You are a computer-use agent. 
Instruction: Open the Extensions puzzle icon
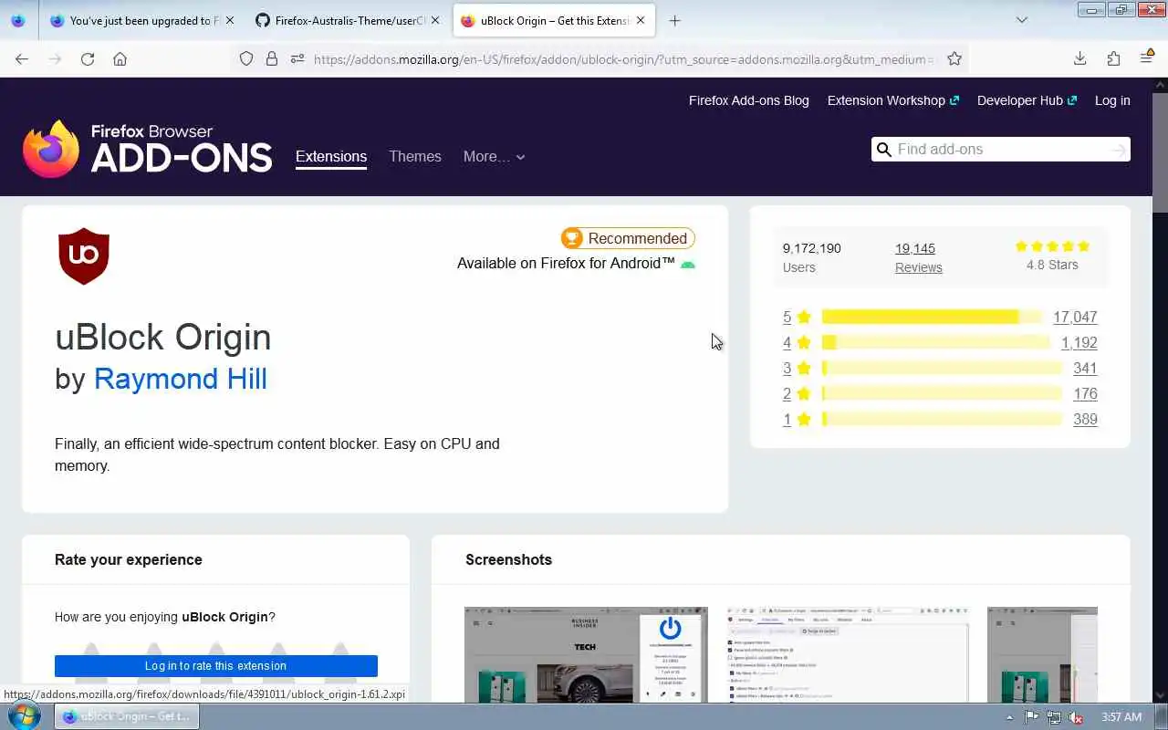(1113, 58)
